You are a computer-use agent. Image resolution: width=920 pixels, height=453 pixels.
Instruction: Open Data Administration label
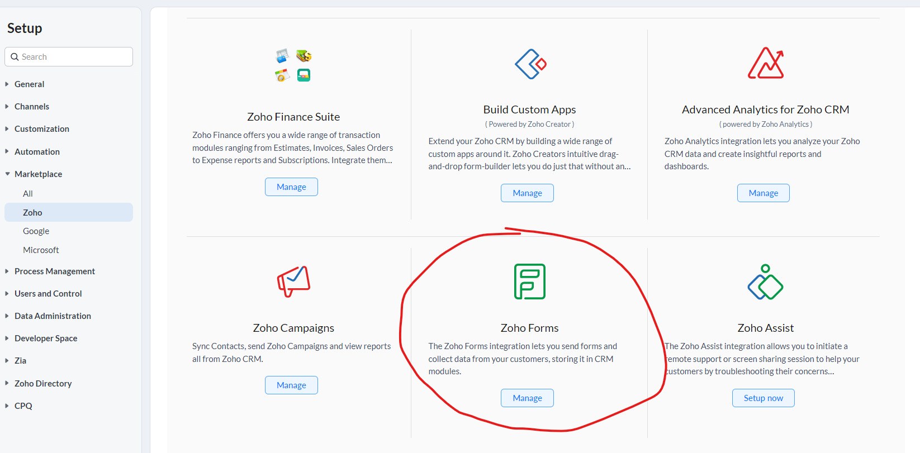tap(53, 316)
